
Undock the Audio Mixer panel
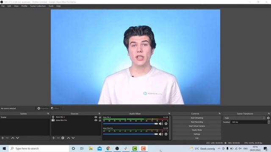pyautogui.click(x=169, y=114)
